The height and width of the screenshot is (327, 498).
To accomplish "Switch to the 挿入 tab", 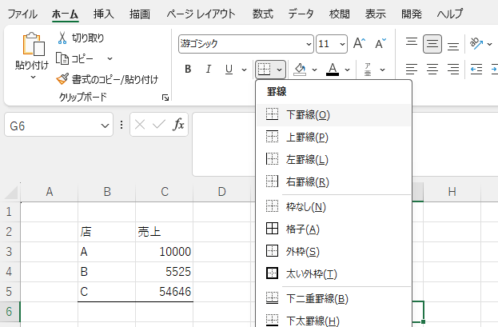I will [104, 14].
